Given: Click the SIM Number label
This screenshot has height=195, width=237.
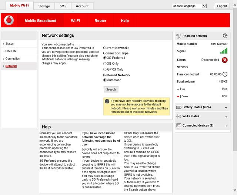Looking at the screenshot, I should [219, 44].
